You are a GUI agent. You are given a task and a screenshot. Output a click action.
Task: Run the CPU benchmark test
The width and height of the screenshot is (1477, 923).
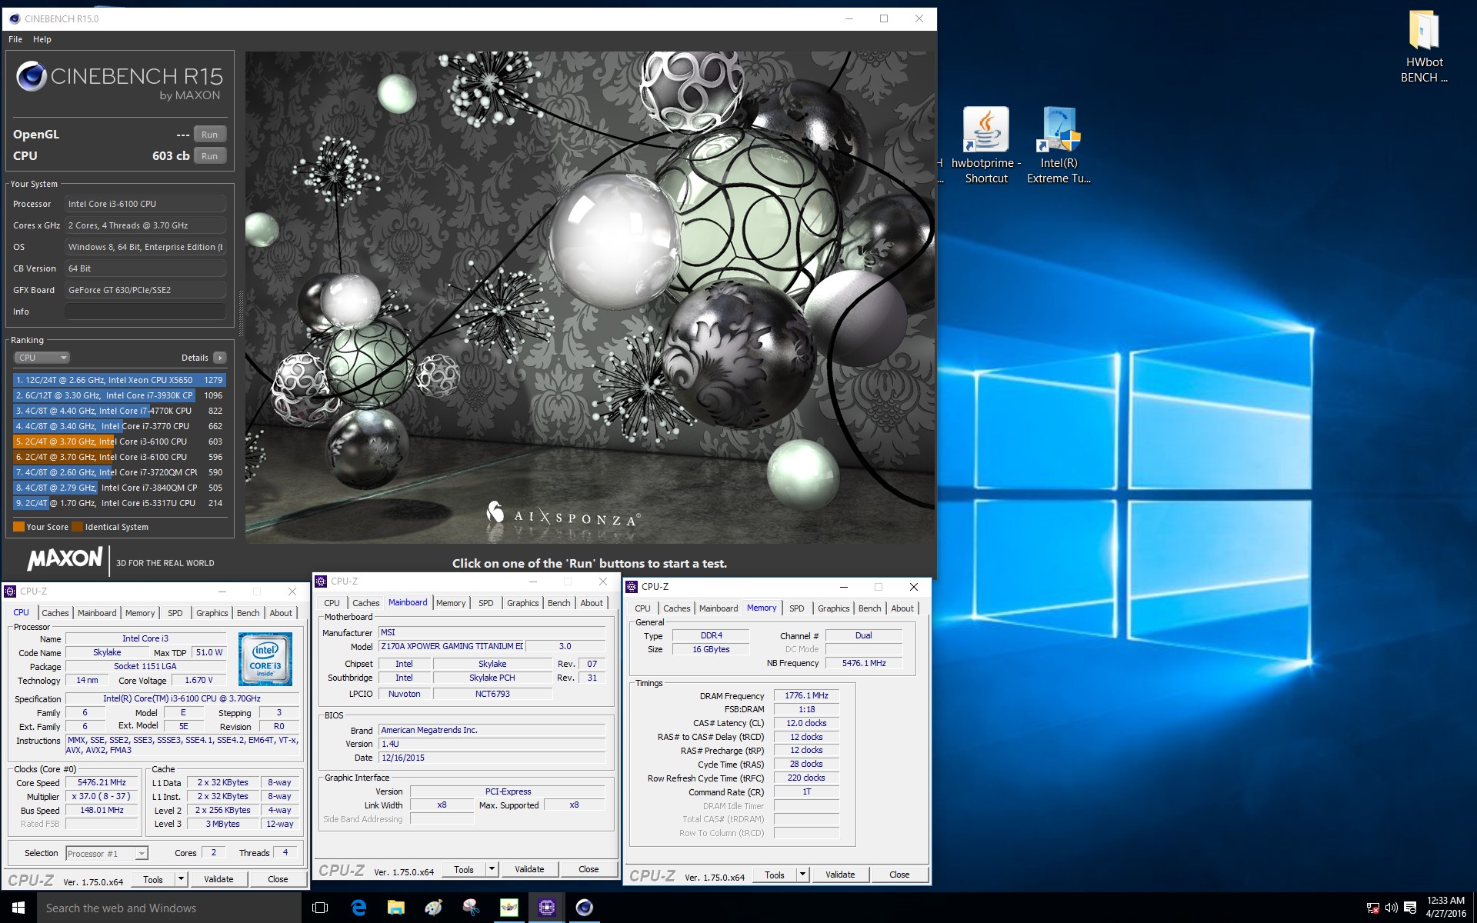[x=209, y=156]
